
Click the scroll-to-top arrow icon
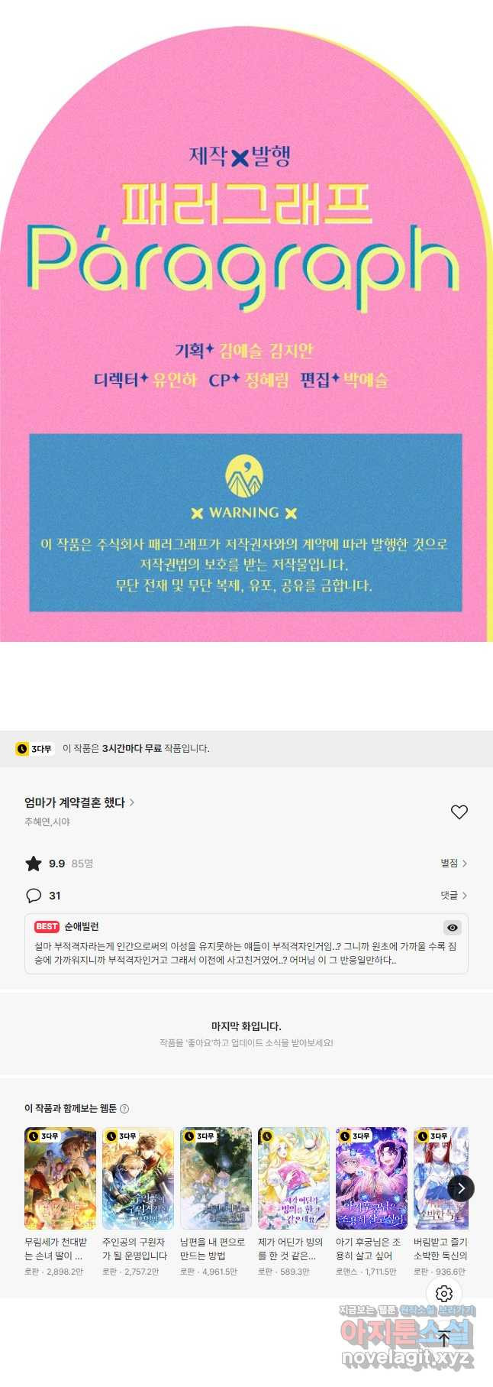pyautogui.click(x=444, y=1338)
